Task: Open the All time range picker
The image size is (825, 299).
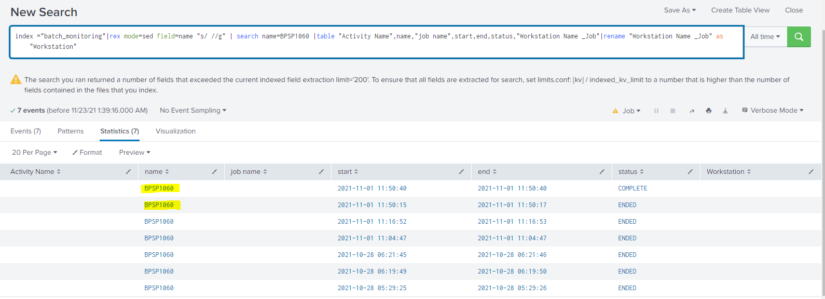Action: [x=765, y=37]
